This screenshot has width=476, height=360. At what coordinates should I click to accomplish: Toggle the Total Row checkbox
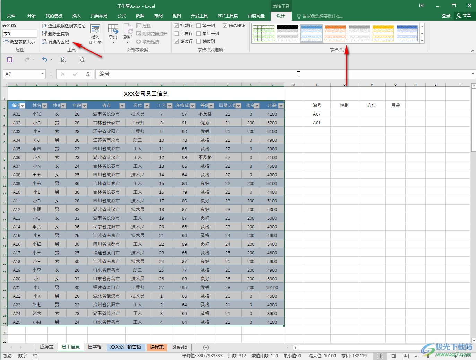[x=176, y=34]
